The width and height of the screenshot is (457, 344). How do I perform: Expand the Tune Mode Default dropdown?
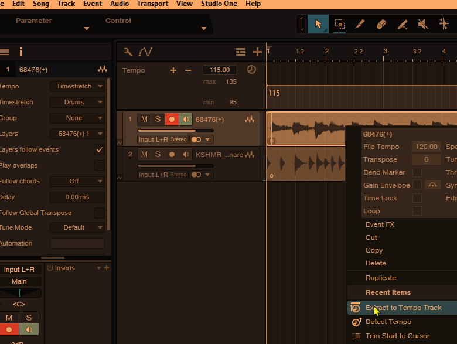click(77, 227)
